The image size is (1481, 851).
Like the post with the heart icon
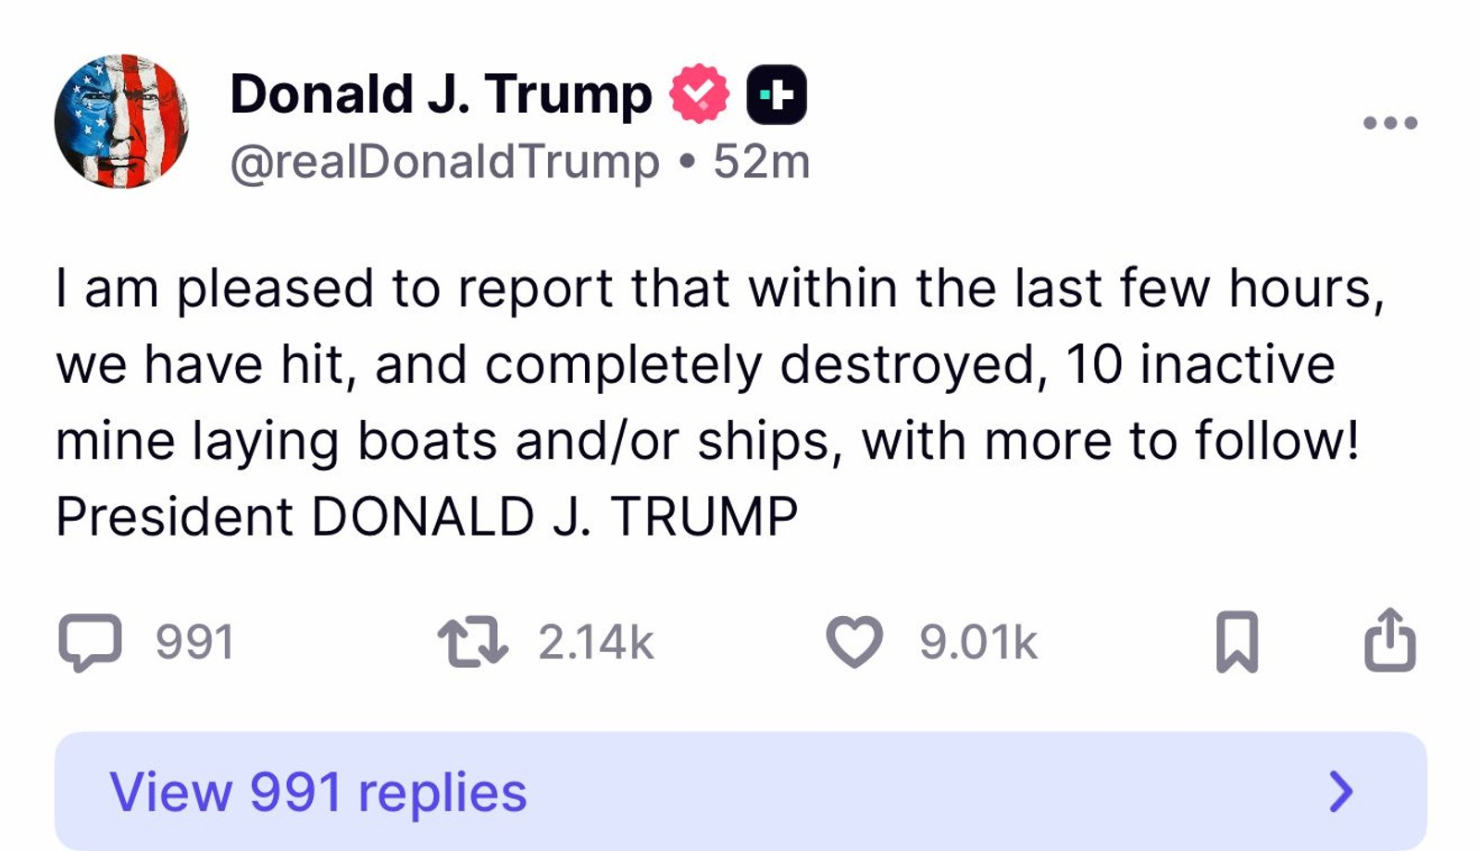point(853,642)
